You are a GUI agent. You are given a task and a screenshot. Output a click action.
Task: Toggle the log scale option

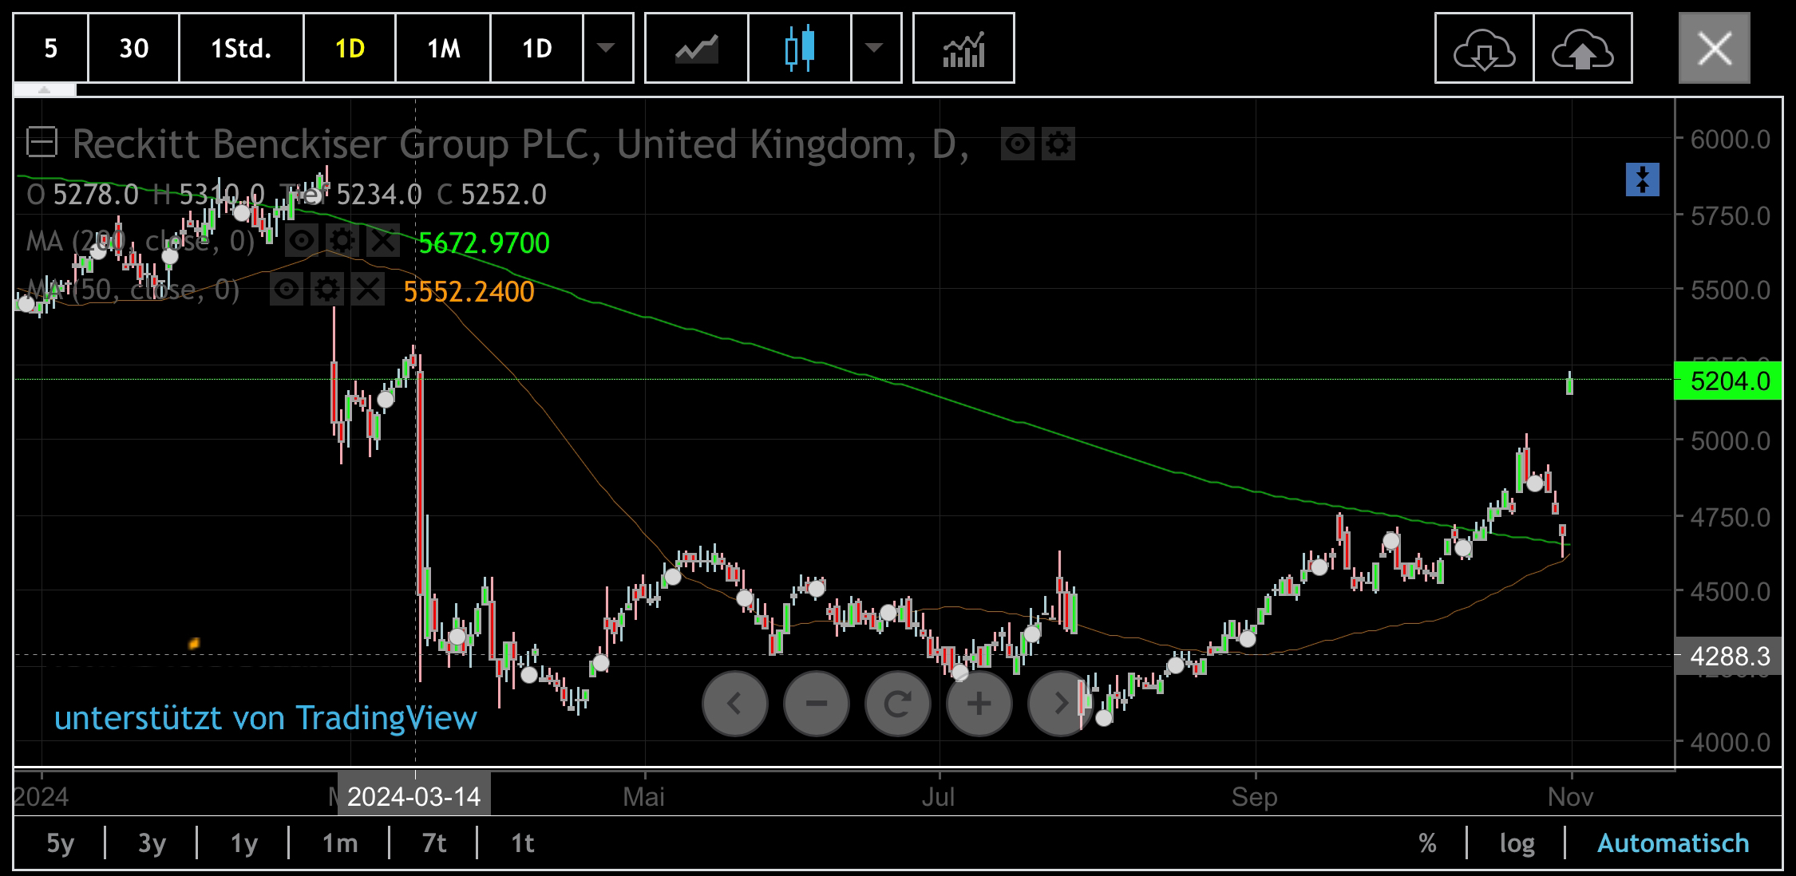[x=1517, y=843]
